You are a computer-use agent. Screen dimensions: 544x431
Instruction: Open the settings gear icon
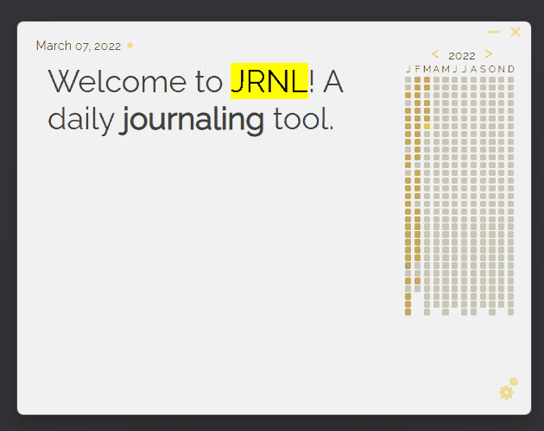point(508,390)
